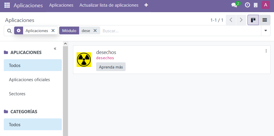This screenshot has width=274, height=136.
Task: Collapse the sidebar with double chevron
Action: click(55, 49)
